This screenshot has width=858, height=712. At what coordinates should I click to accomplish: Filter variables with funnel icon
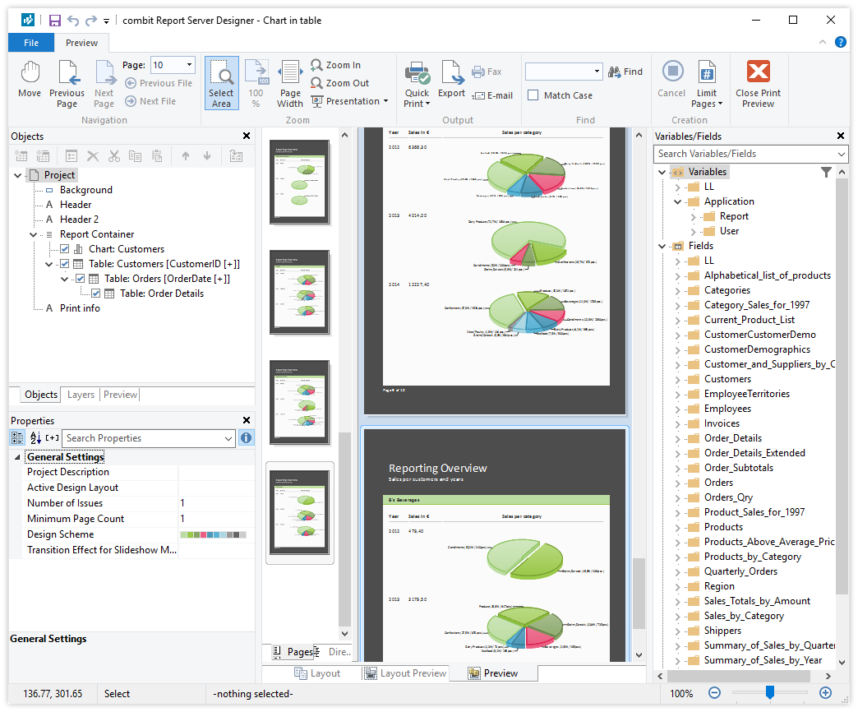coord(826,173)
